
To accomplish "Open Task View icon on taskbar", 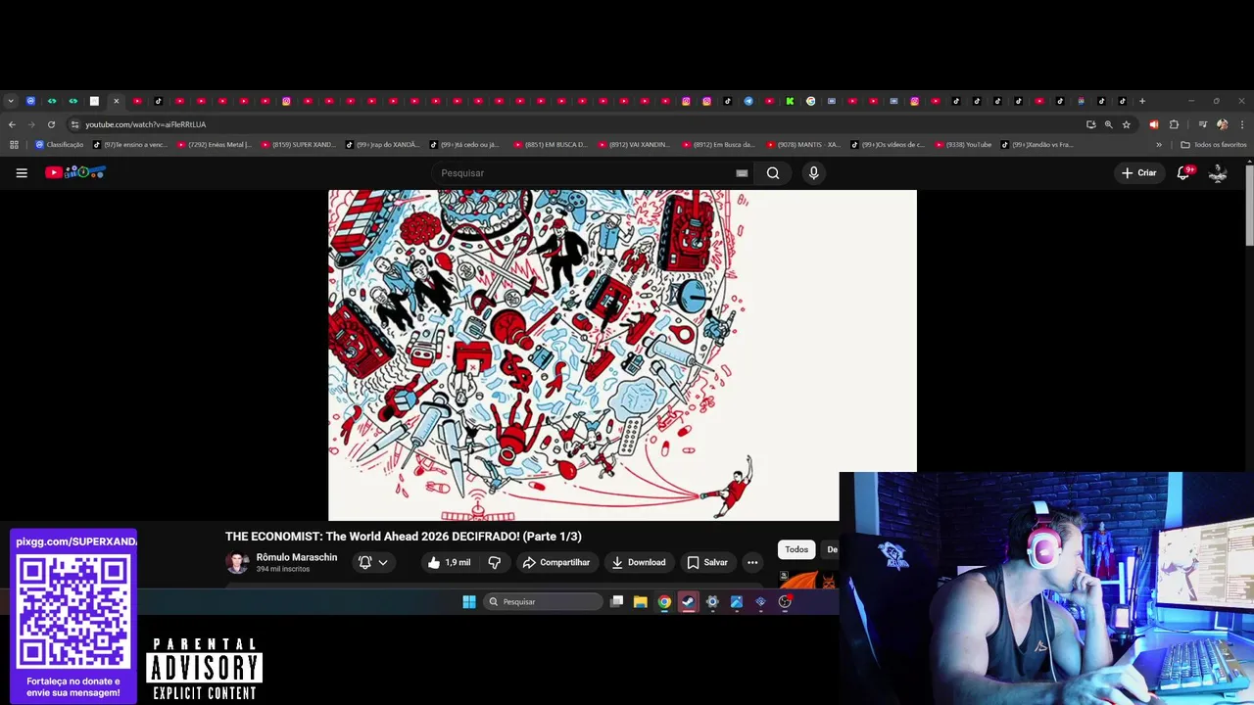I will 616,601.
